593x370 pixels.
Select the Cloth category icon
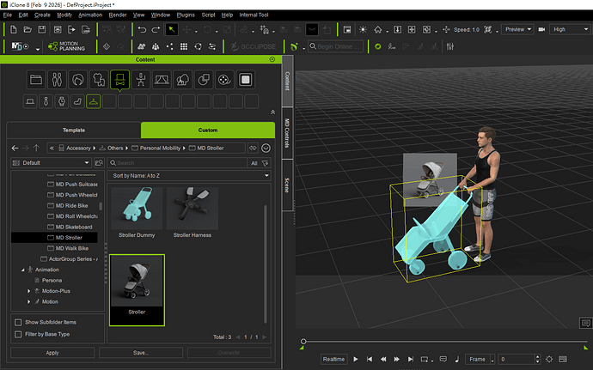(x=99, y=80)
